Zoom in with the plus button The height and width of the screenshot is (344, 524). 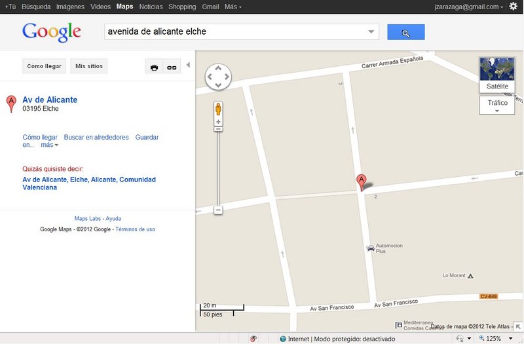[x=218, y=122]
